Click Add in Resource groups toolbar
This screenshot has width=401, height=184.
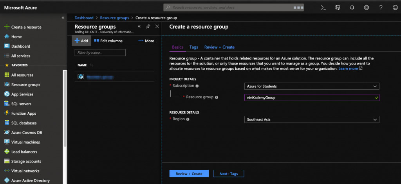81,41
